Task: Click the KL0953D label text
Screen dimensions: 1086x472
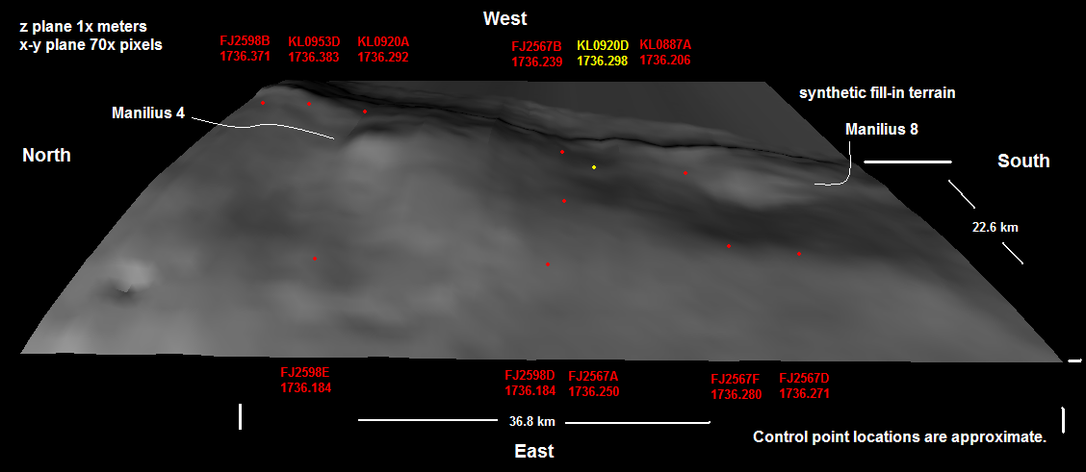Action: 314,41
